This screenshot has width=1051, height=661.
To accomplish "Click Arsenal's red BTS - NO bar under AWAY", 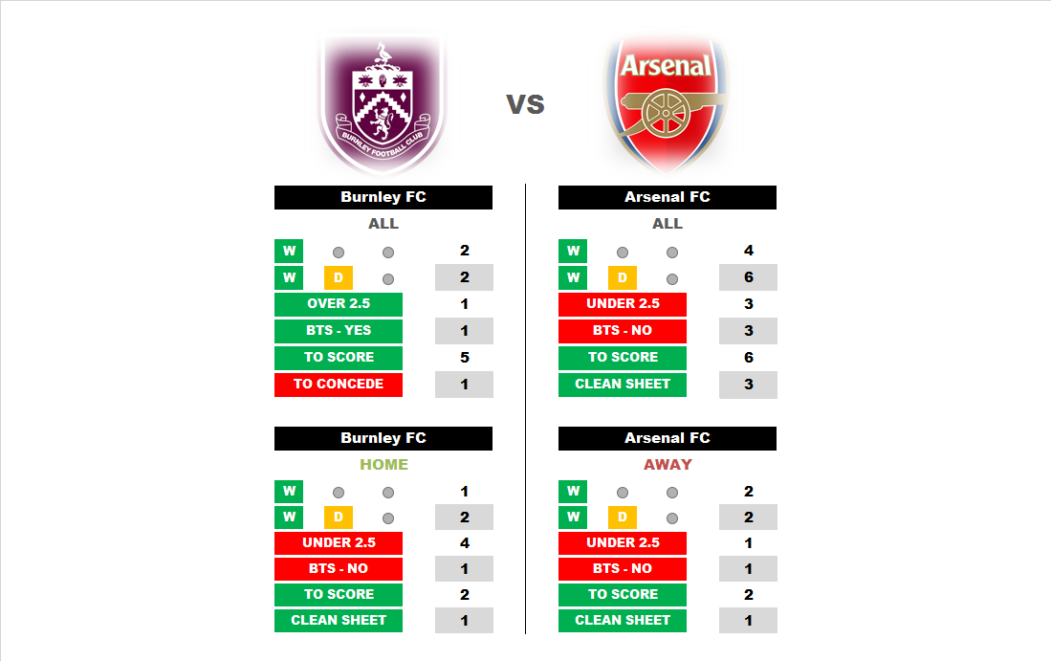I will pos(623,568).
